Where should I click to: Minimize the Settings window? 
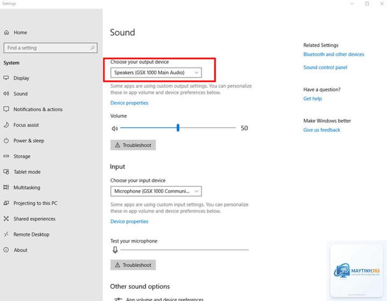(352, 3)
